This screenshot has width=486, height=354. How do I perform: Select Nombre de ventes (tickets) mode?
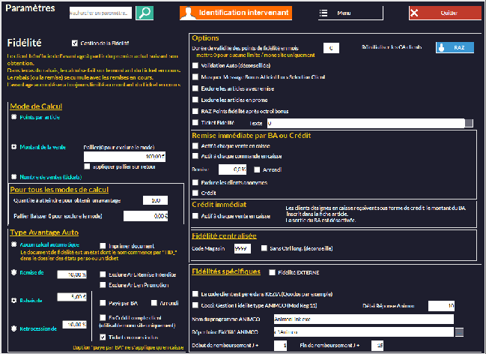pos(14,176)
